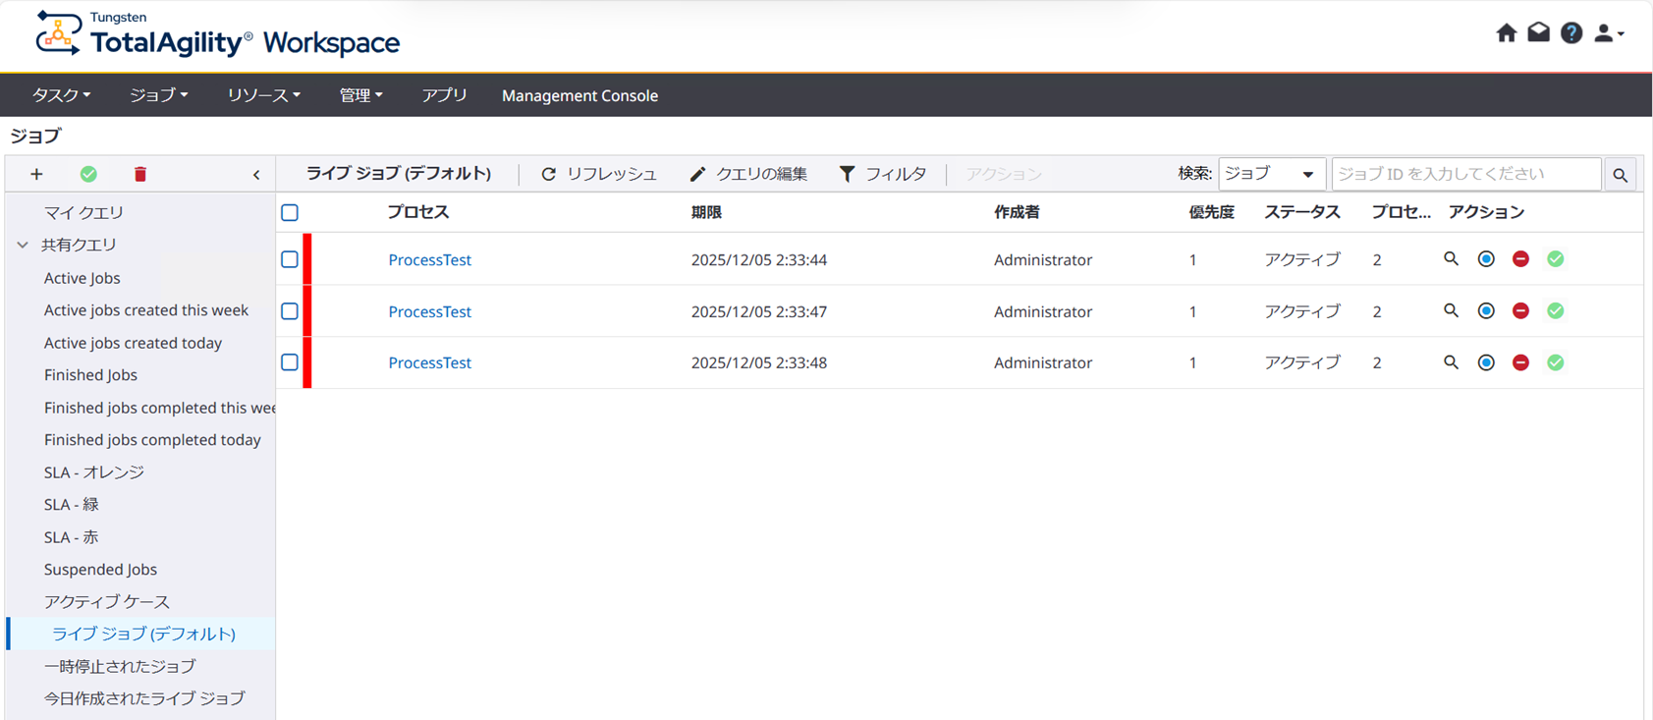Click red minus action on 2:33:44 job
Viewport: 1653px width, 720px height.
pos(1520,259)
